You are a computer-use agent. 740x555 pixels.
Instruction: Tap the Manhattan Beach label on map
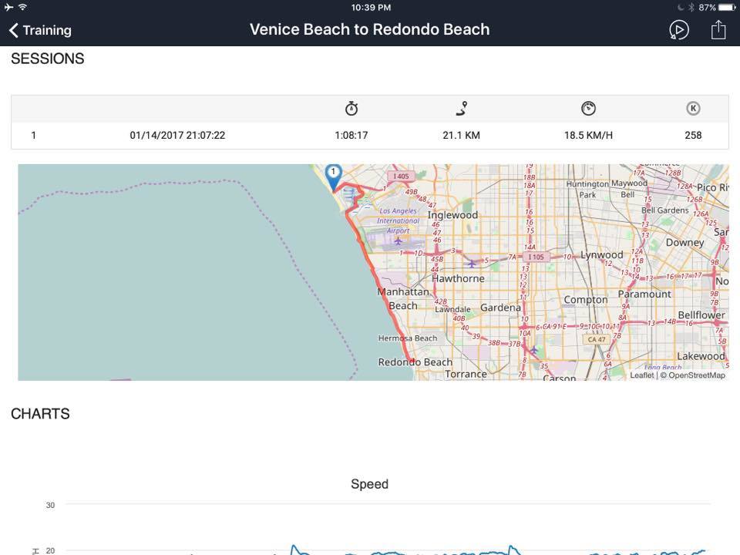(403, 299)
